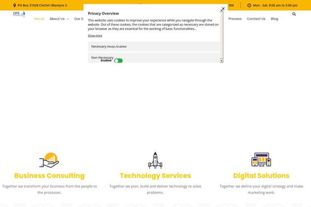Click the 'Together we plan, build' description
The height and width of the screenshot is (207, 311).
pos(155,189)
